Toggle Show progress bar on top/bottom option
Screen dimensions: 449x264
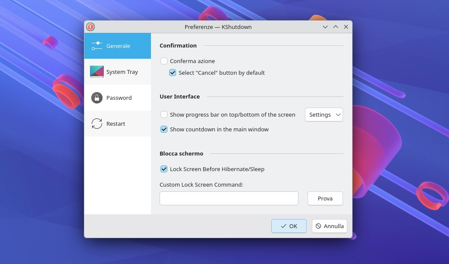point(164,115)
